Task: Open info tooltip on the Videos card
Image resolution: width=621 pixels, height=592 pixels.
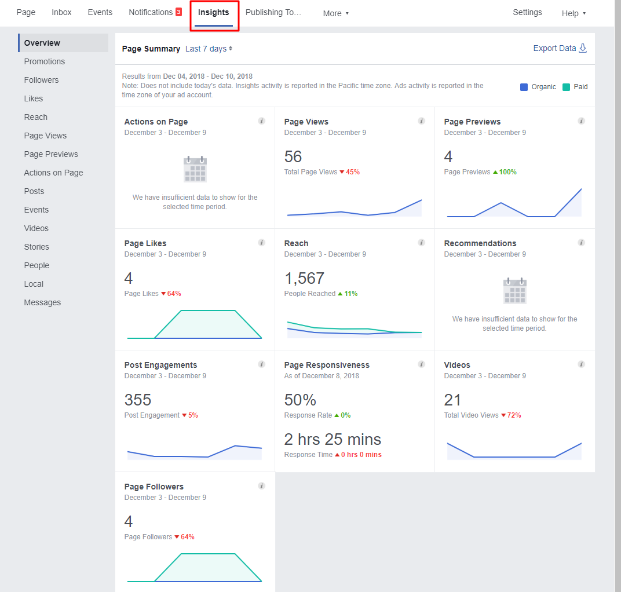Action: (x=581, y=364)
